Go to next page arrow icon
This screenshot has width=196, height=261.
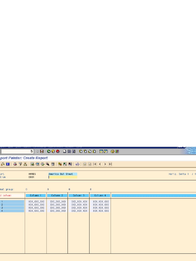(105, 164)
